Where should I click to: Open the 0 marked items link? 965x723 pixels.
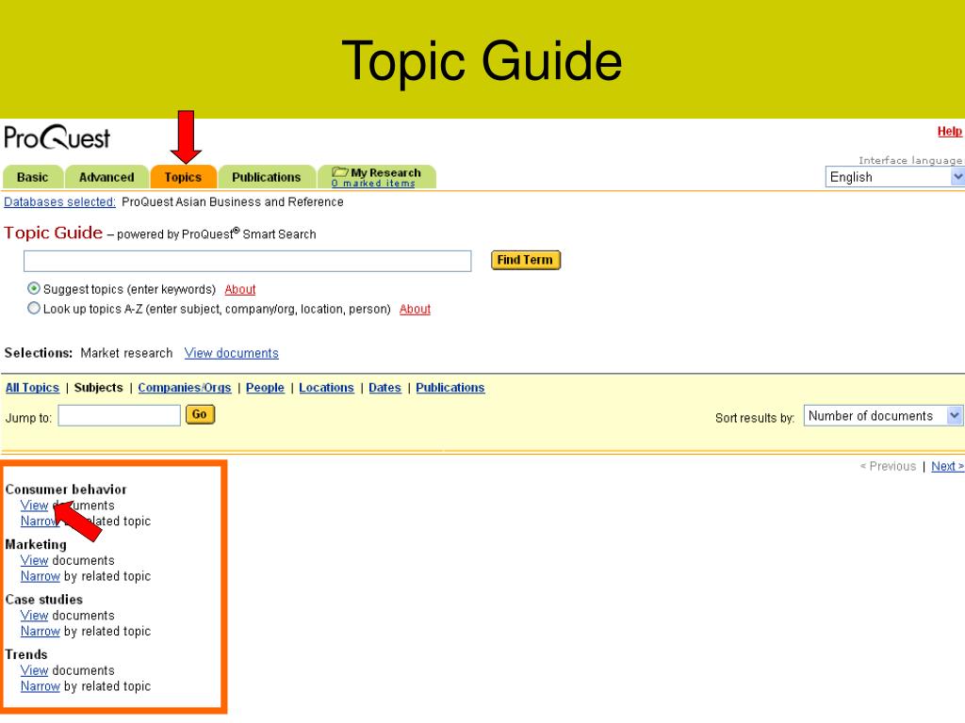(373, 184)
